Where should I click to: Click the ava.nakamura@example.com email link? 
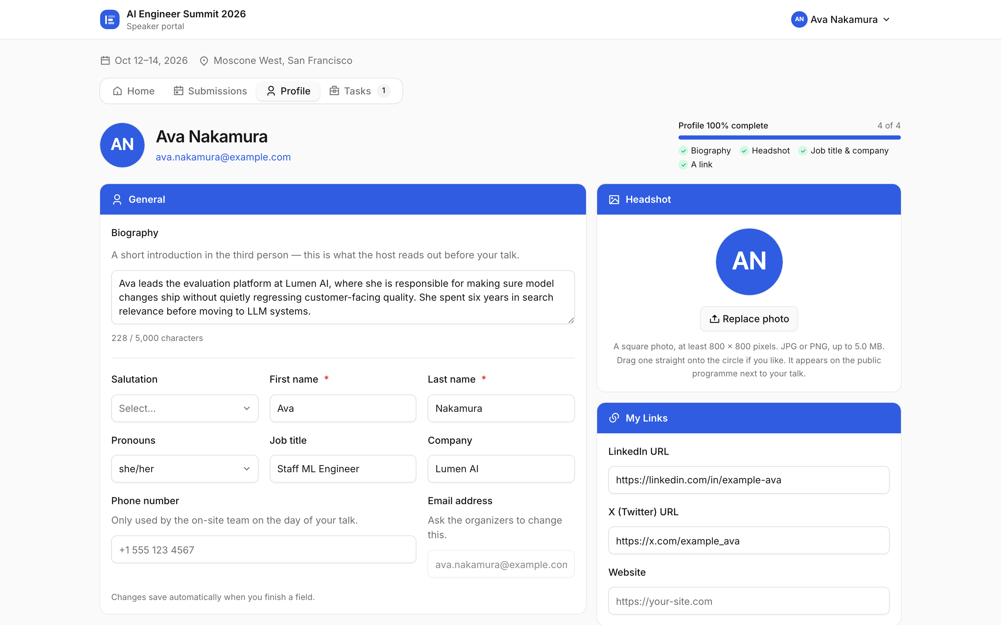pos(223,157)
